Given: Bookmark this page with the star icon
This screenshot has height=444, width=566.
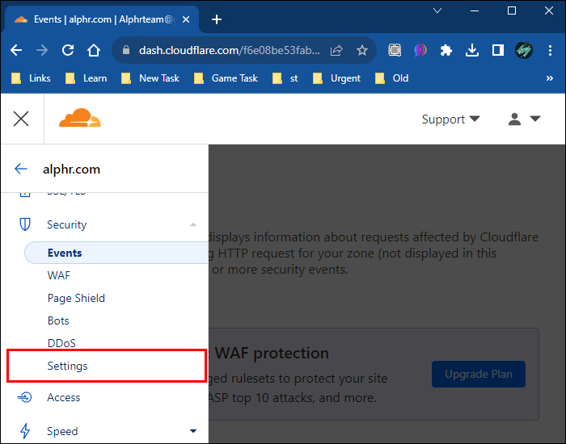Looking at the screenshot, I should 361,50.
